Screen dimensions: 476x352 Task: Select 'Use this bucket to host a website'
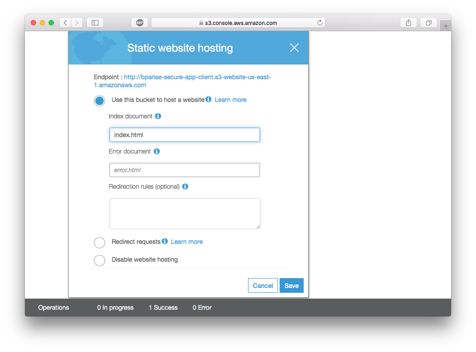coord(99,101)
